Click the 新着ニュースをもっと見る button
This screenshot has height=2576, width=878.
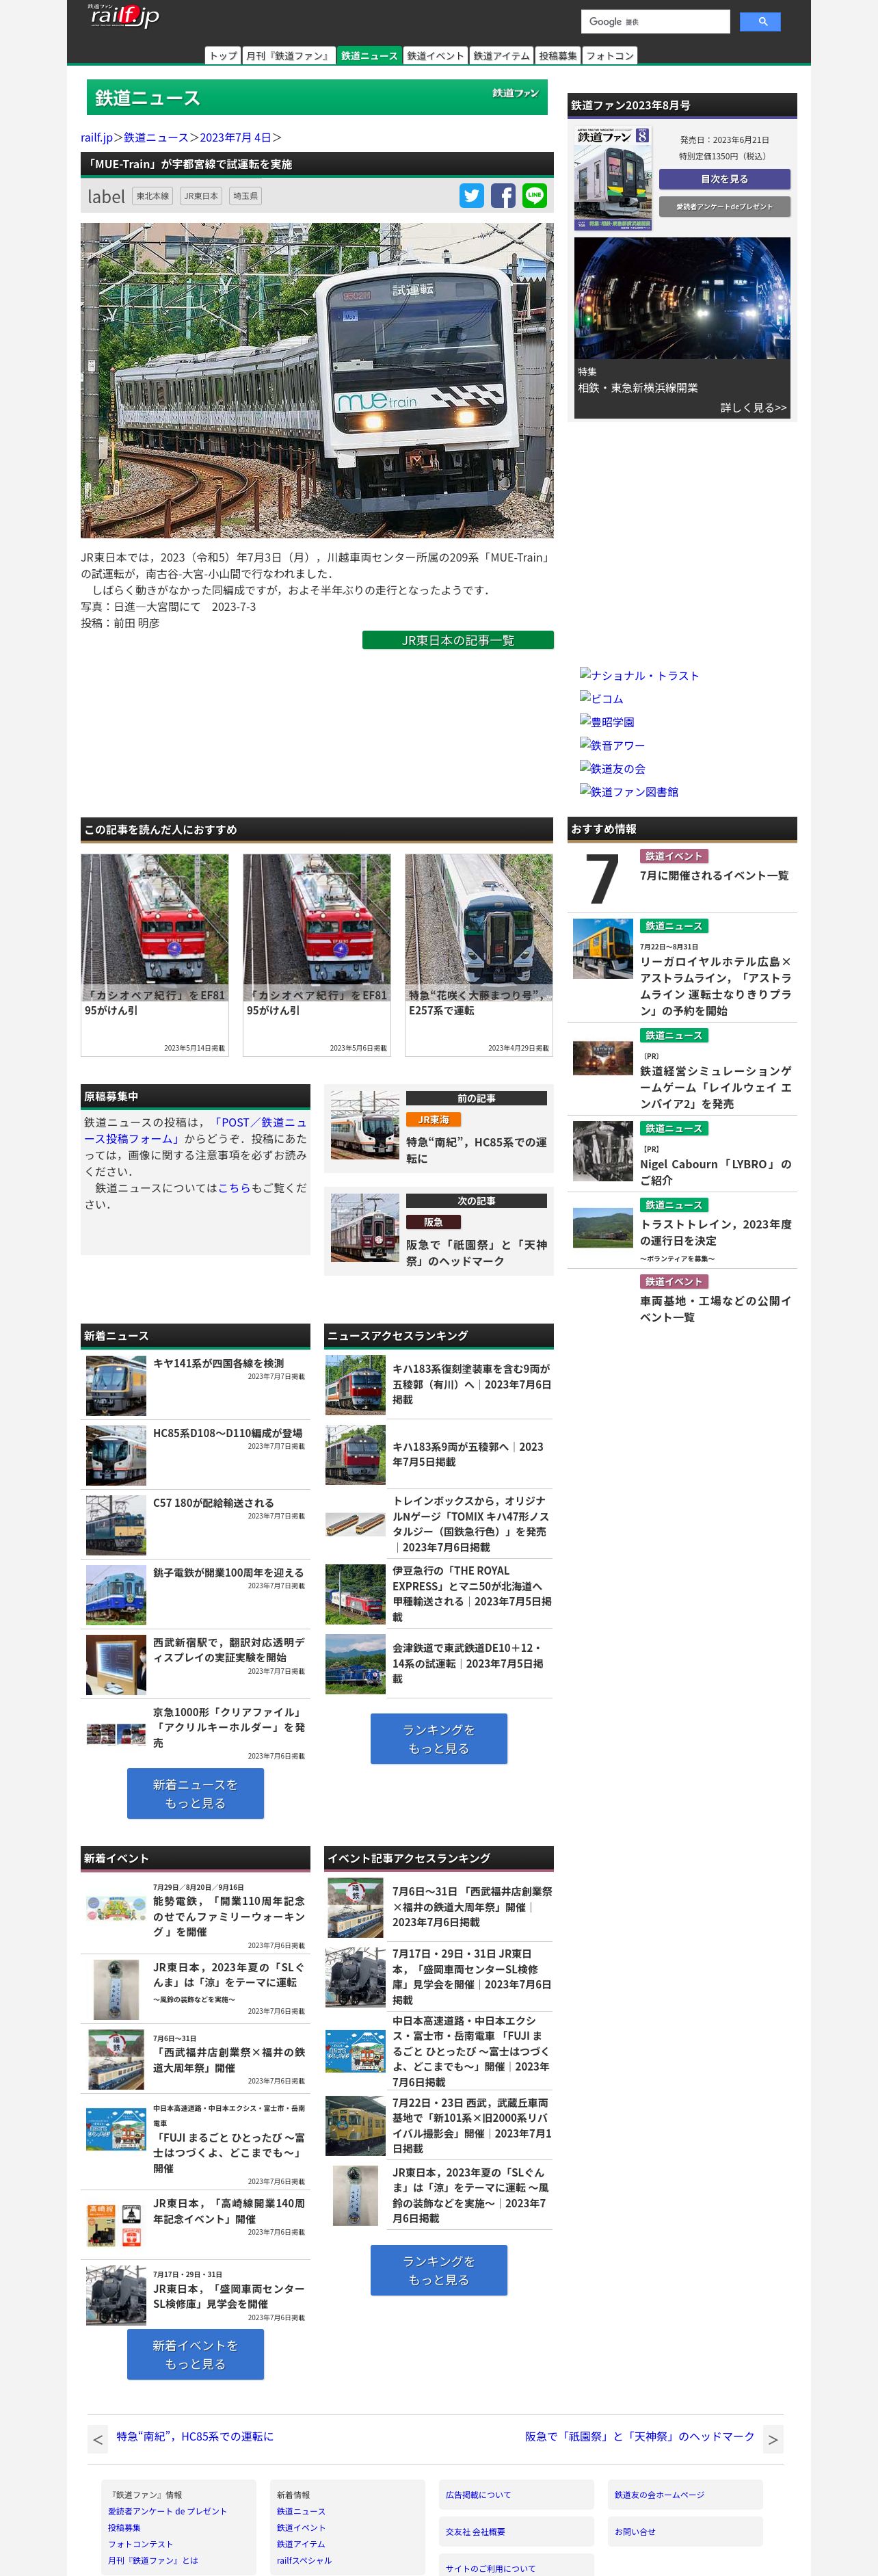tap(195, 1794)
